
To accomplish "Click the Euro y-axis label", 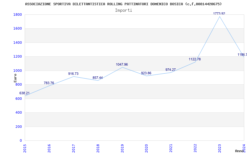I will point(15,78).
